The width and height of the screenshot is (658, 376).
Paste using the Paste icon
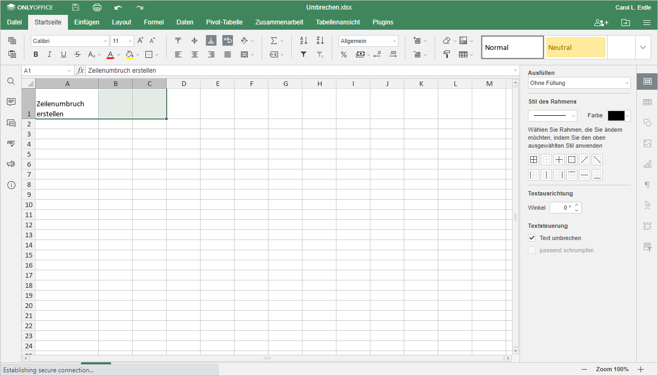(12, 54)
